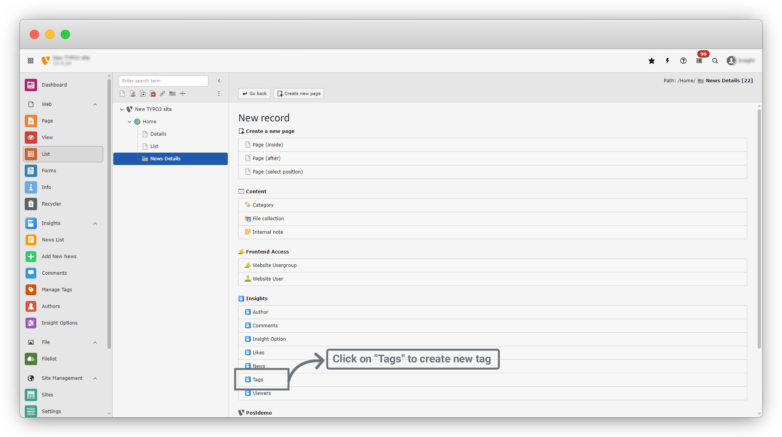Select the Dashboard module
Image resolution: width=782 pixels, height=437 pixels.
coord(54,85)
